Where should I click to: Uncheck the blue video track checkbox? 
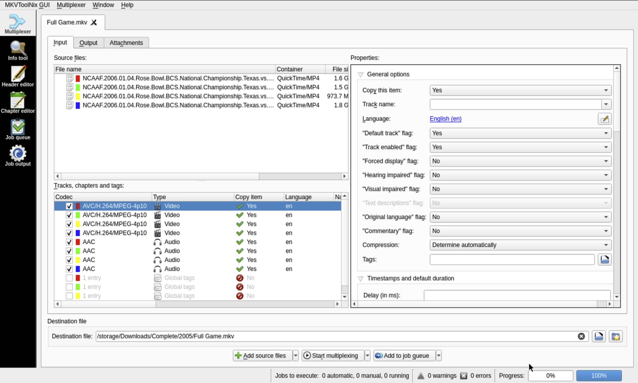69,233
